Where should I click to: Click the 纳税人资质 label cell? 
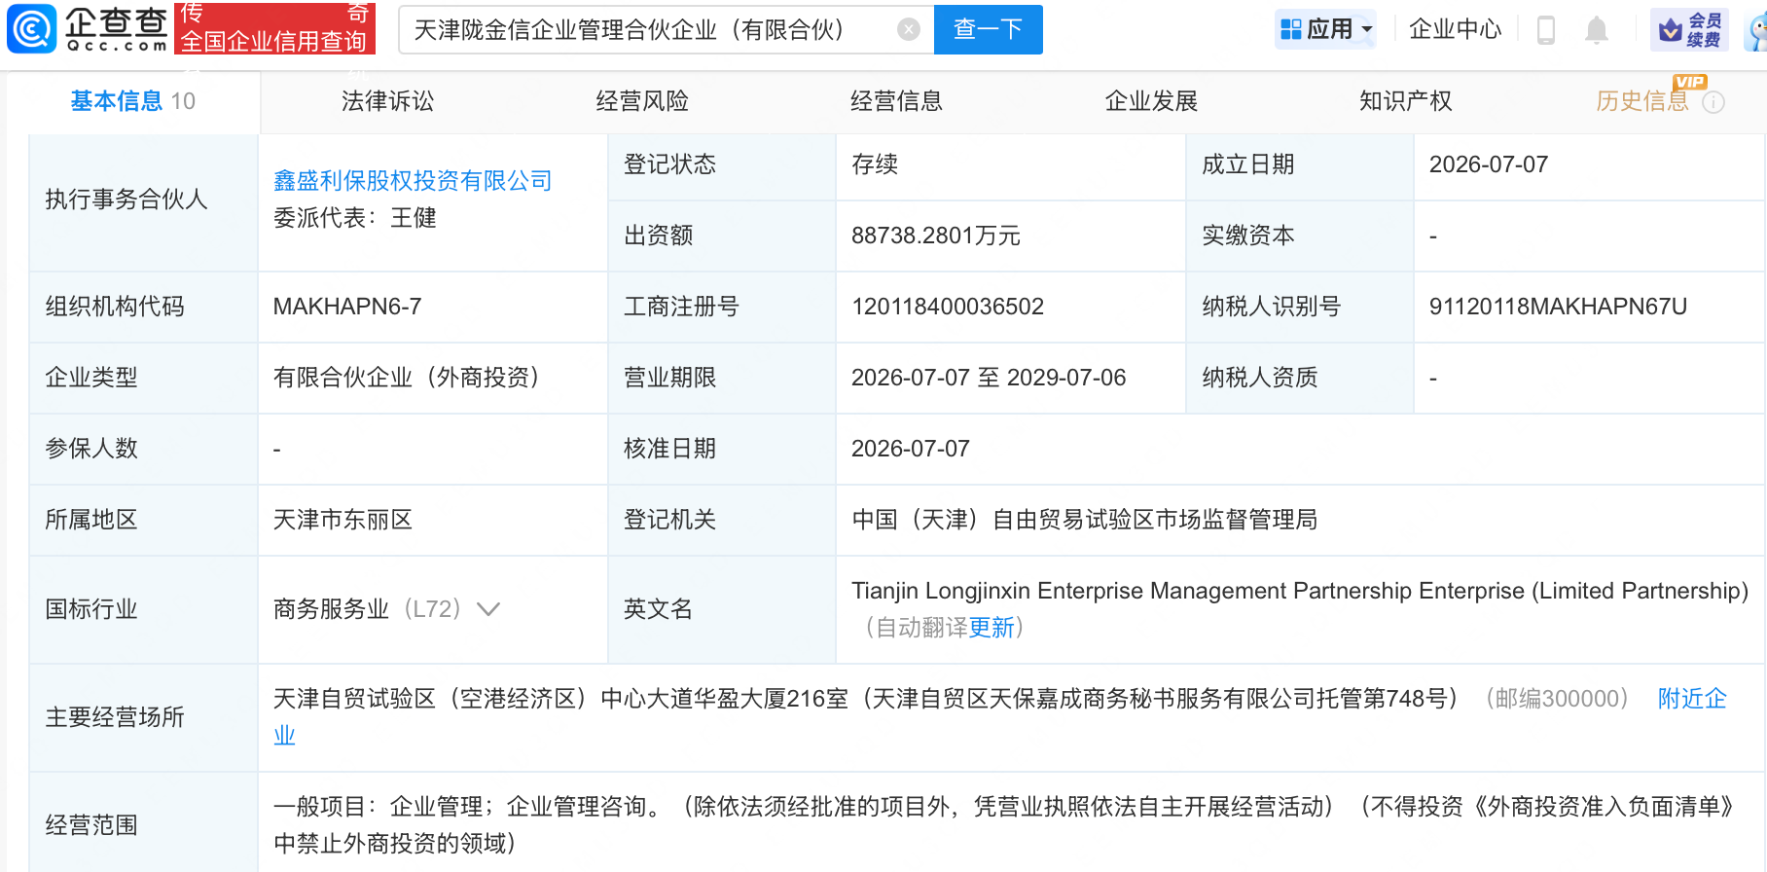tap(1300, 379)
